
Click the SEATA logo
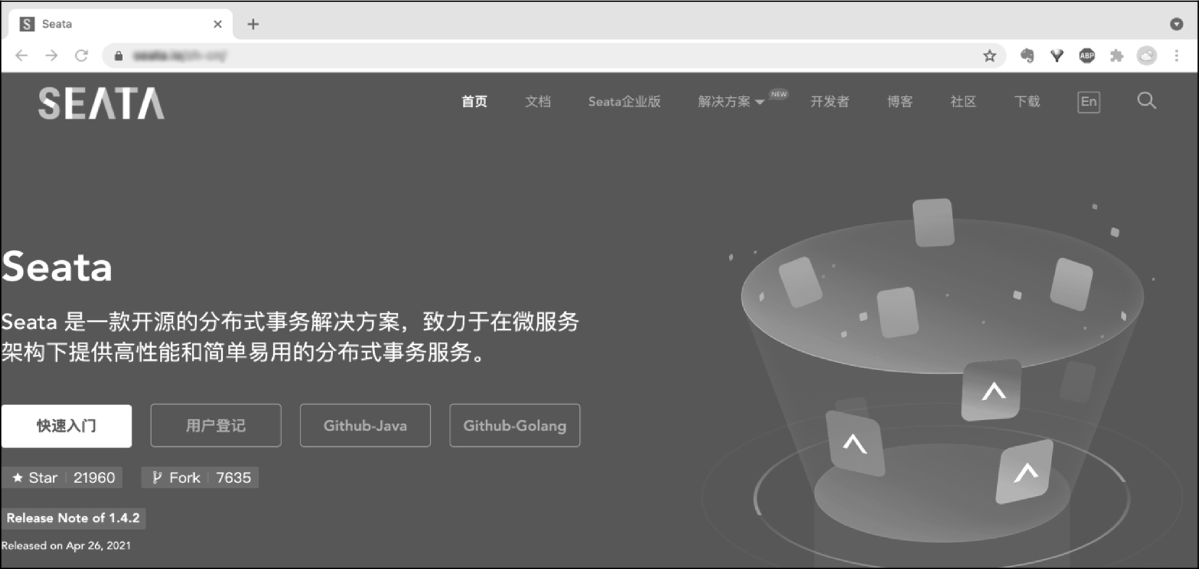coord(101,103)
